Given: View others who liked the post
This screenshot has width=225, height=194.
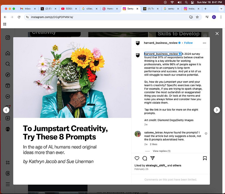Looking at the screenshot, I should click(177, 166).
